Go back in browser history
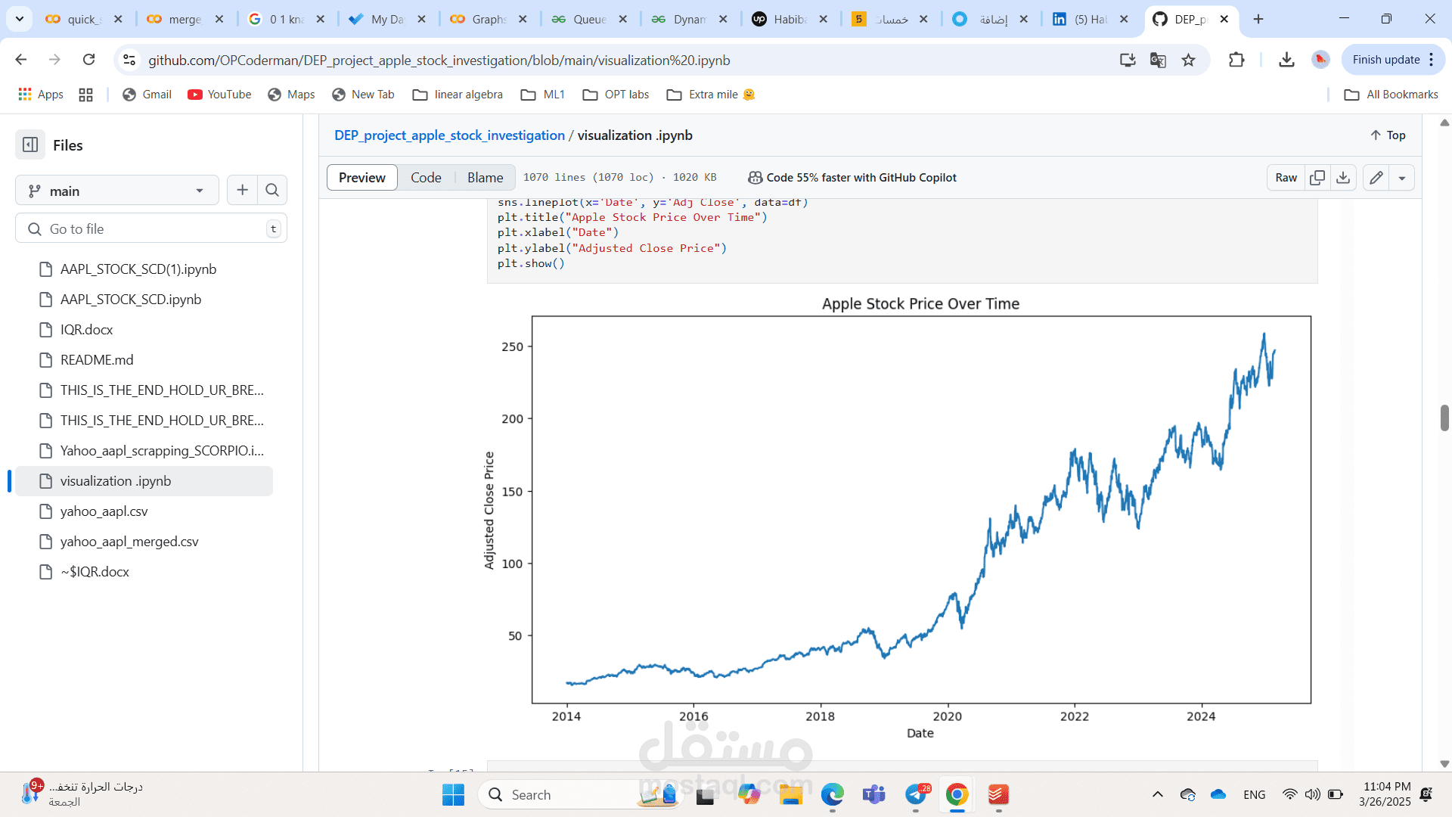 click(x=21, y=59)
